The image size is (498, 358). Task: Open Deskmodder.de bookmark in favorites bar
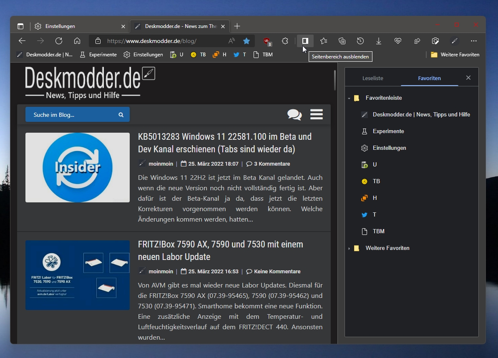45,55
